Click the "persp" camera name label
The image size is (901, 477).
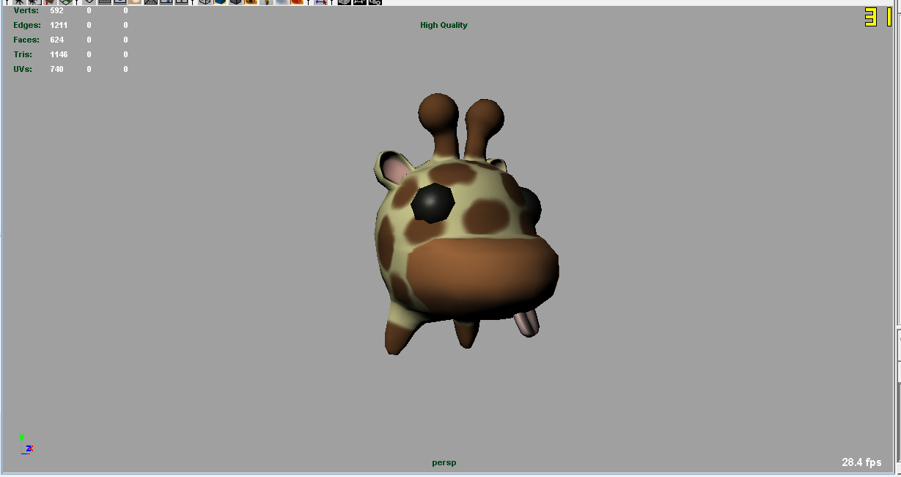444,462
